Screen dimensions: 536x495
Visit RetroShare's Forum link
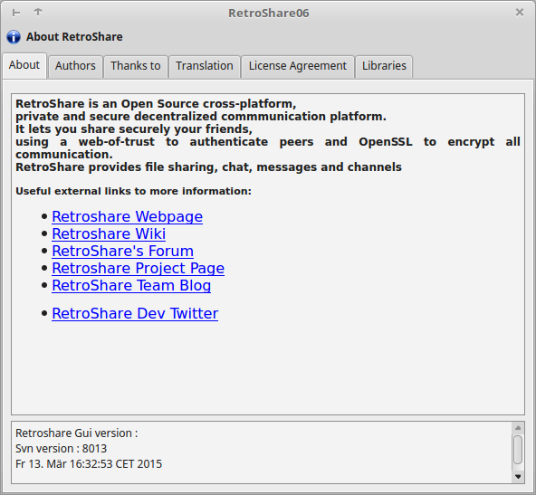click(x=123, y=251)
